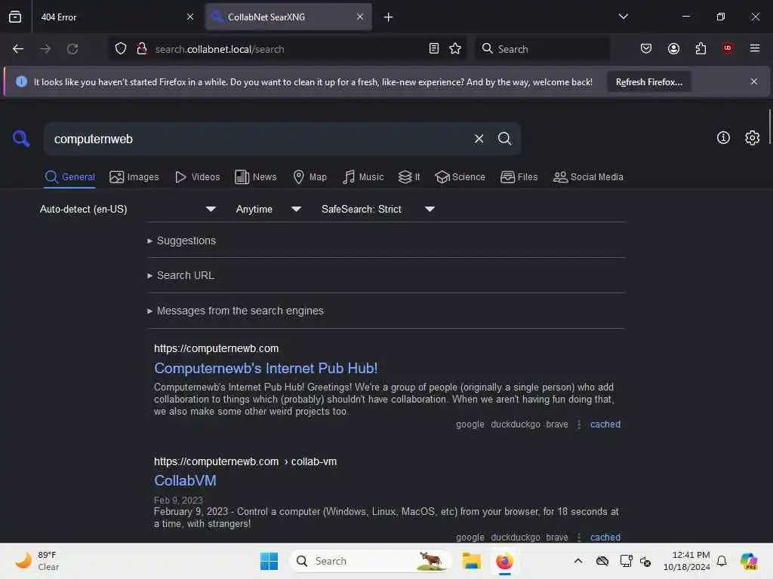This screenshot has height=579, width=773.
Task: Open CollabVM search result link
Action: (185, 480)
